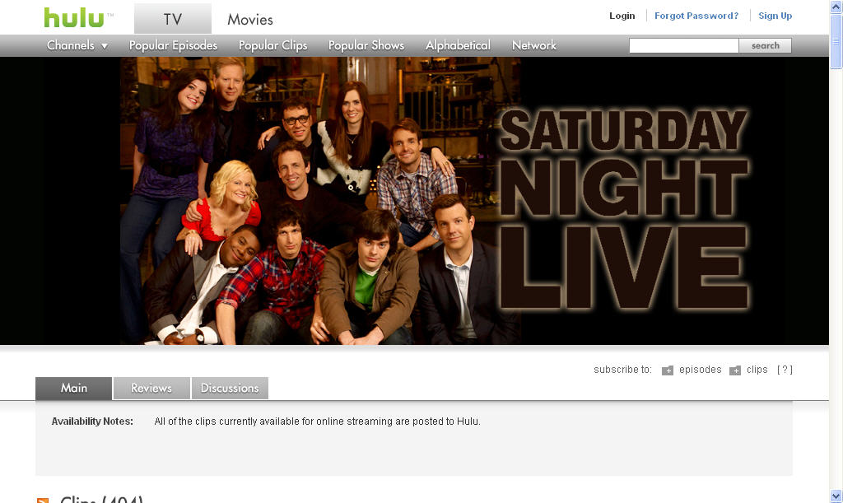The width and height of the screenshot is (843, 503).
Task: Click the Sign Up link
Action: click(775, 15)
